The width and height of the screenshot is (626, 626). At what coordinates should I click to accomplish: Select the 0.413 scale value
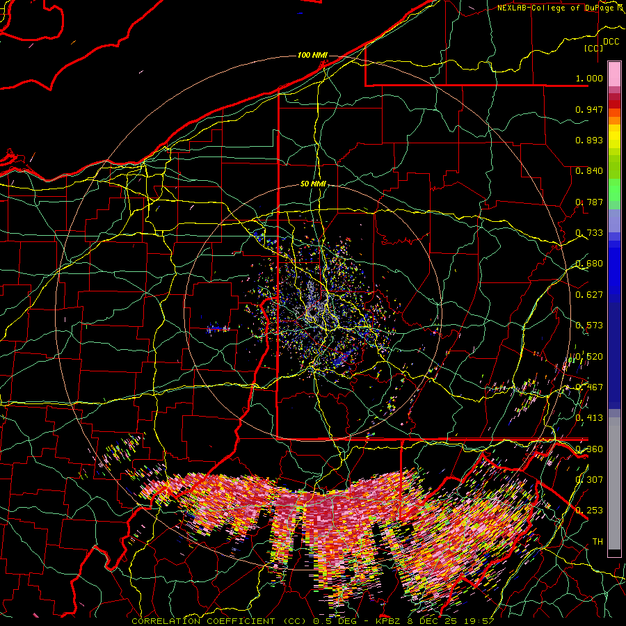coord(589,418)
